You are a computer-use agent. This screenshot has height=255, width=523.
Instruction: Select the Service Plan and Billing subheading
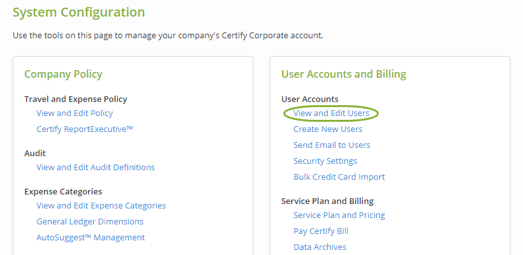(x=327, y=201)
